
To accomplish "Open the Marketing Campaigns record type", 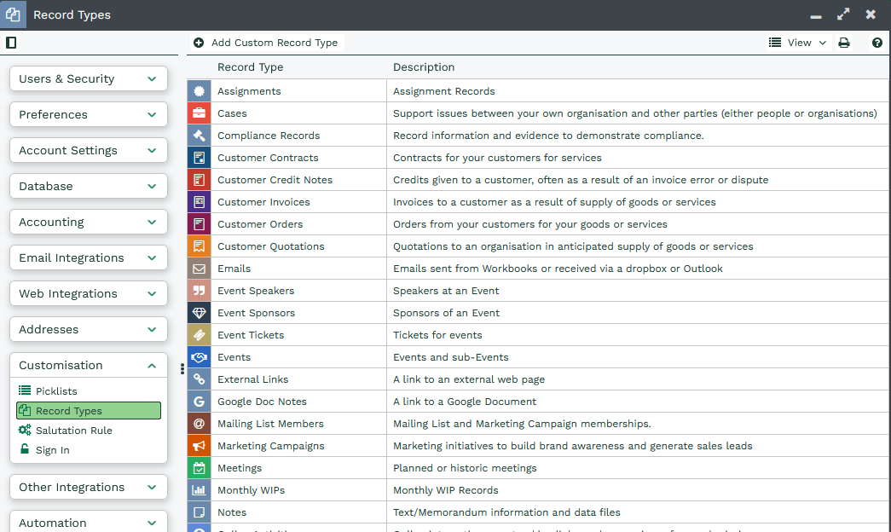I will click(x=270, y=446).
